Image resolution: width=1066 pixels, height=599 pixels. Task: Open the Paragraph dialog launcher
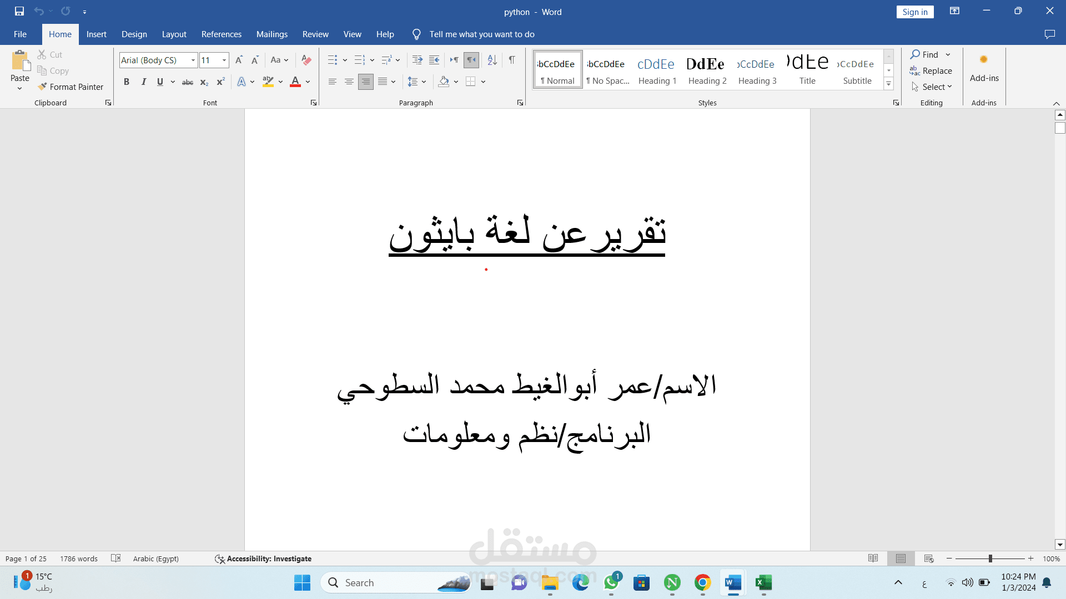point(520,103)
